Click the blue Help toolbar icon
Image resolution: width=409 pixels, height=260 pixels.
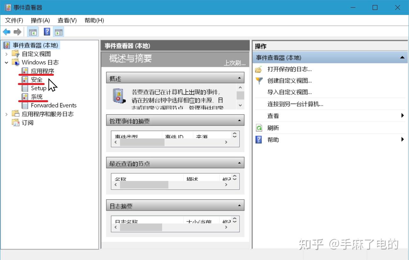pyautogui.click(x=47, y=32)
